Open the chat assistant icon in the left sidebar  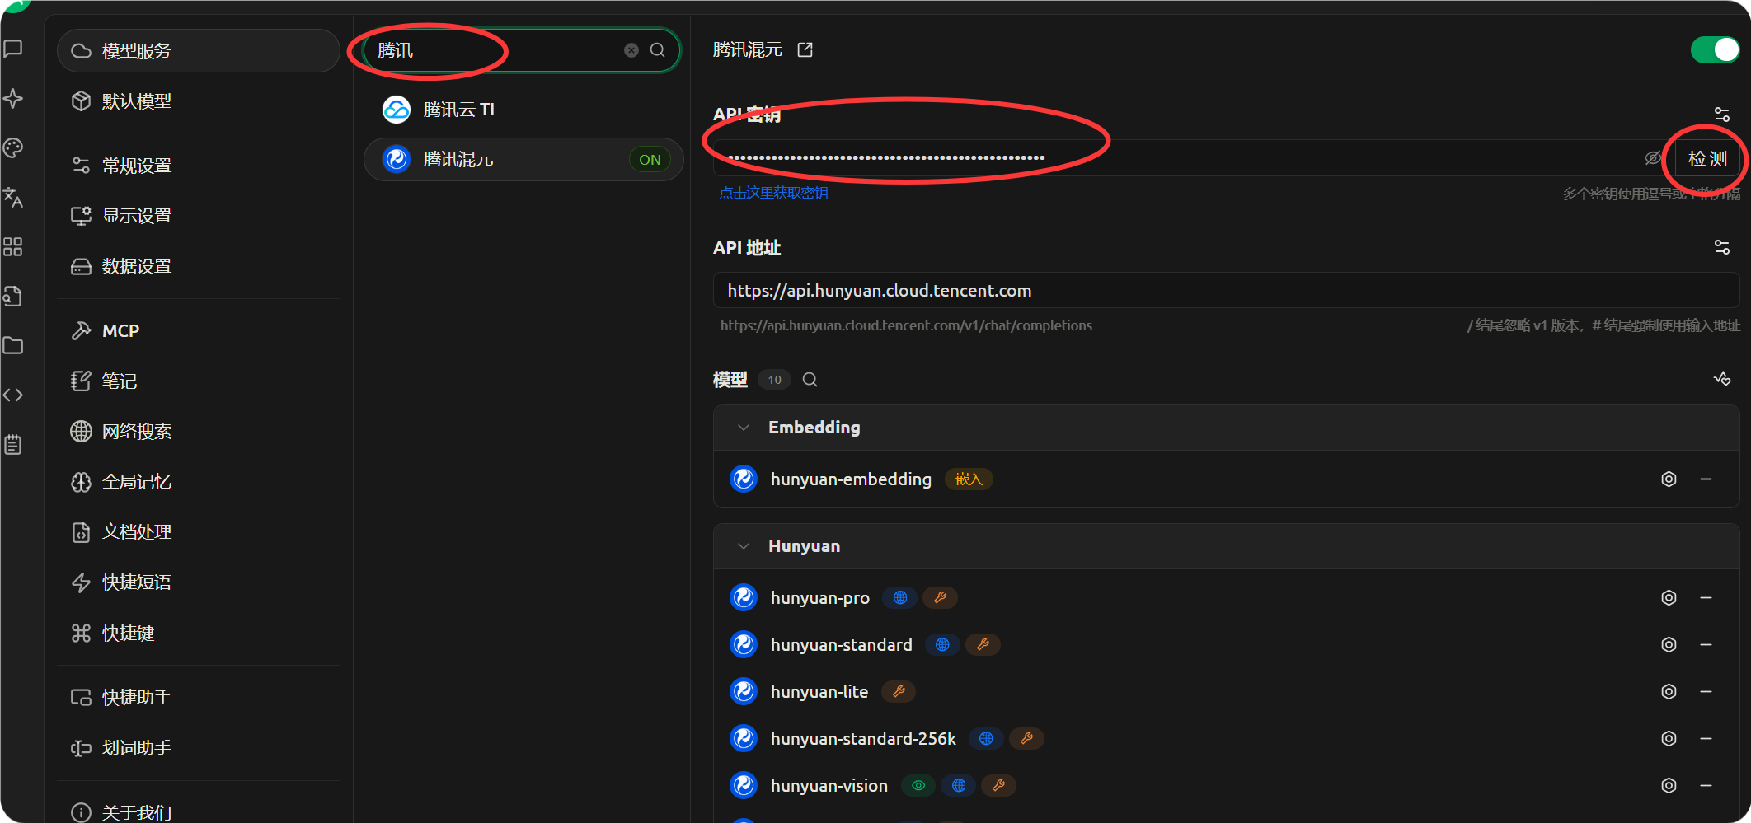13,49
